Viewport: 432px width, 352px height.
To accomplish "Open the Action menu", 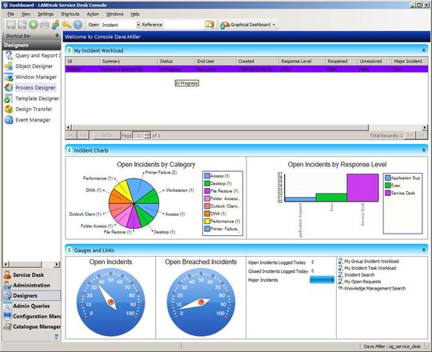I will [93, 14].
